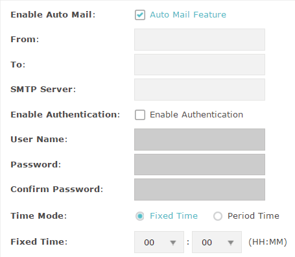Viewport: 295px width, 257px height.
Task: Click the Confirm Password field
Action: tap(200, 190)
